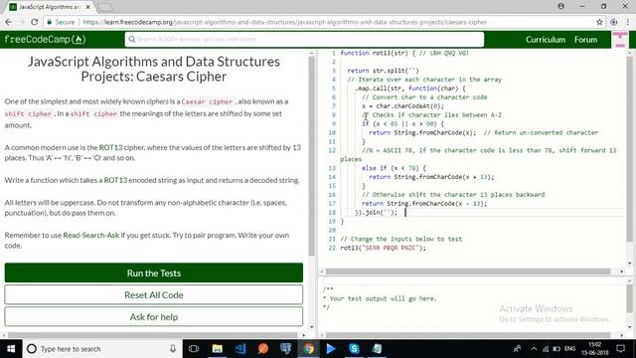The image size is (636, 358).
Task: Click the extension icon beside the bookmark star
Action: click(614, 22)
